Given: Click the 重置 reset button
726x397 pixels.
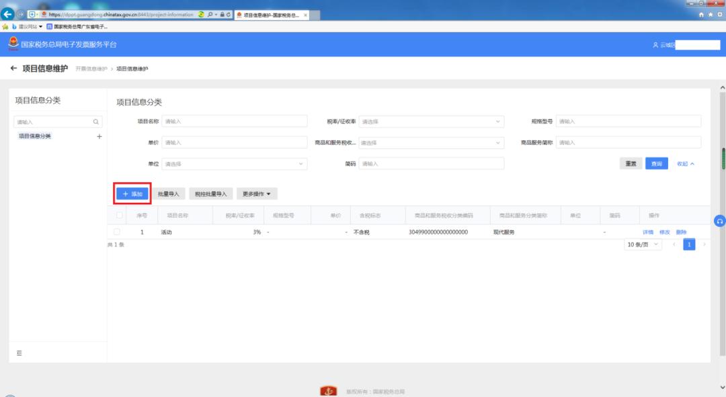Looking at the screenshot, I should [x=631, y=163].
